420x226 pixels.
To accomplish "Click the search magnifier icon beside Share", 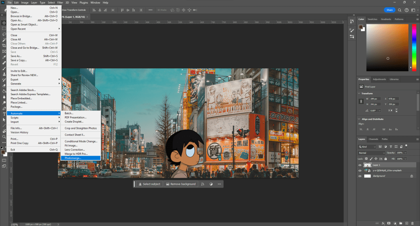I will (x=400, y=9).
